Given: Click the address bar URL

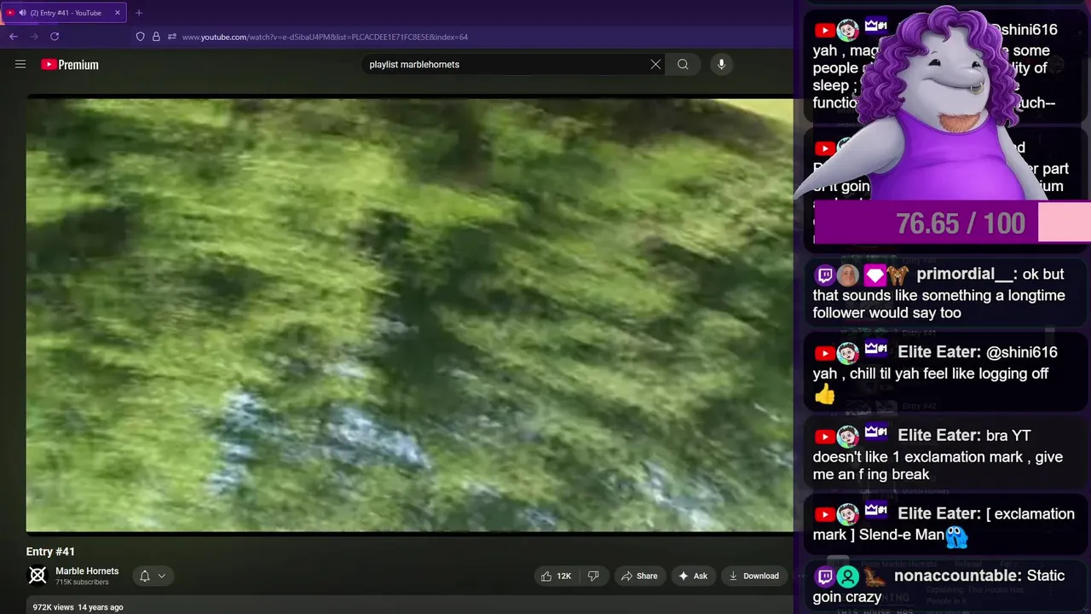Looking at the screenshot, I should (325, 37).
